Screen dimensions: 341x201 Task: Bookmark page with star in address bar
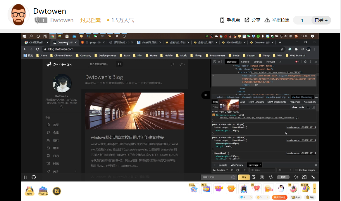tap(282, 49)
